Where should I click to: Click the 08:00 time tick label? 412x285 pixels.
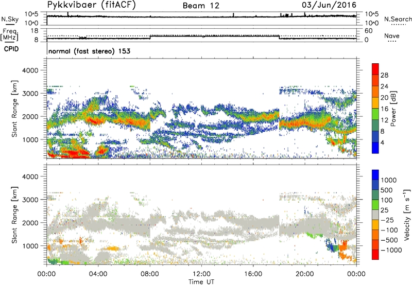(150, 274)
